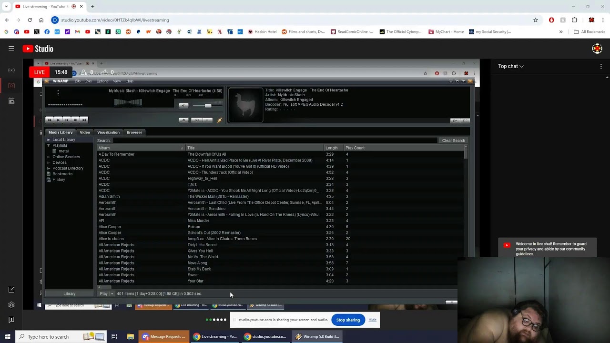
Task: Open the All Bookmarks folder
Action: click(589, 32)
